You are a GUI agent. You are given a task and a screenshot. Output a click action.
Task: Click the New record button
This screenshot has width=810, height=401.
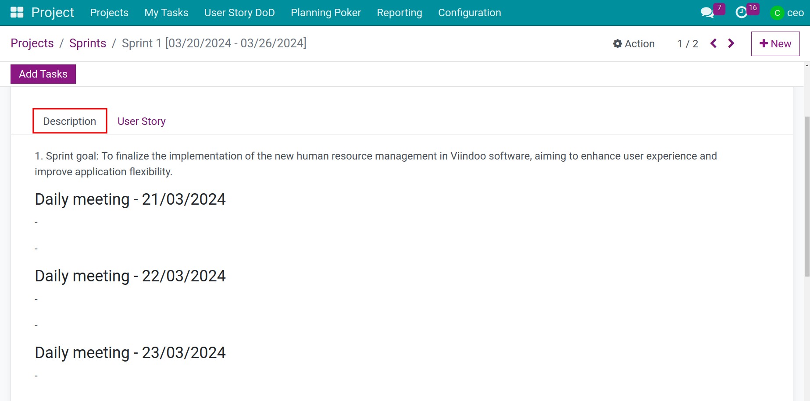pos(775,44)
